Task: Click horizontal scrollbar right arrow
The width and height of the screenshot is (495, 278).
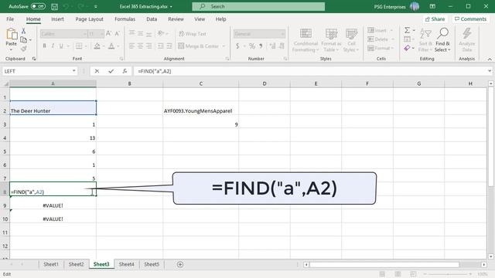Action: coord(484,264)
